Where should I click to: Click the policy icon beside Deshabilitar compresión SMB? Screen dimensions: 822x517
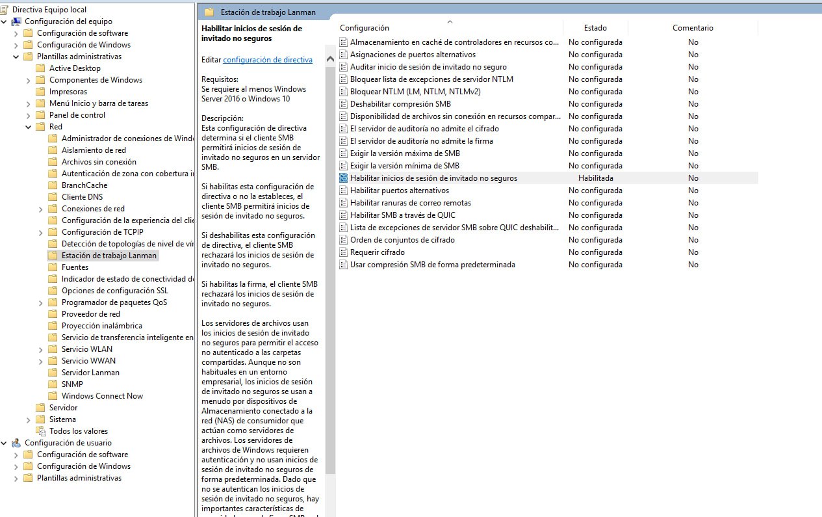click(x=344, y=104)
